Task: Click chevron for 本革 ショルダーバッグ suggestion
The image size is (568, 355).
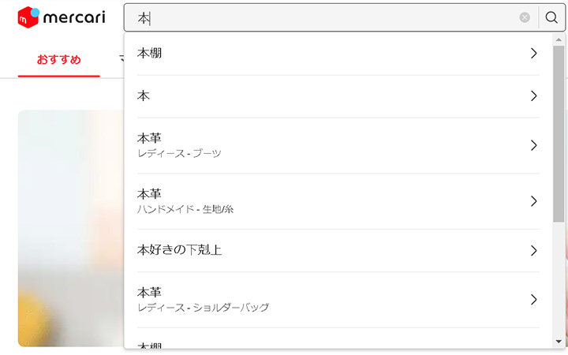Action: [534, 300]
